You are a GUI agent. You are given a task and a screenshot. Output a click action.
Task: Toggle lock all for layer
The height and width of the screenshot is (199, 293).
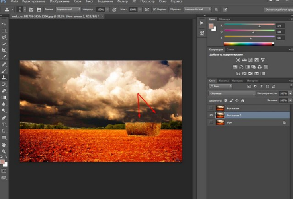pyautogui.click(x=242, y=101)
